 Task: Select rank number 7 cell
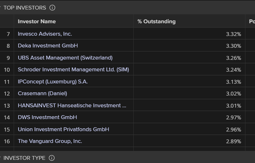coord(7,33)
